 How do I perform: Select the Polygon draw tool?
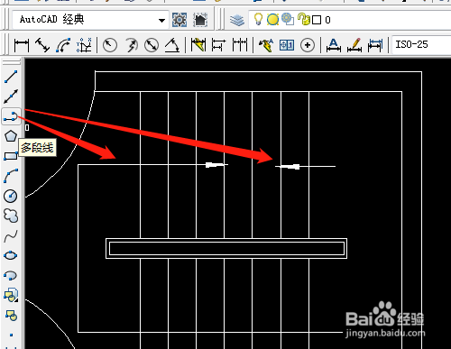click(11, 136)
